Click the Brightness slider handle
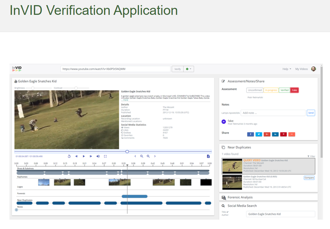Screen dimensions: 330x229 tap(33, 88)
